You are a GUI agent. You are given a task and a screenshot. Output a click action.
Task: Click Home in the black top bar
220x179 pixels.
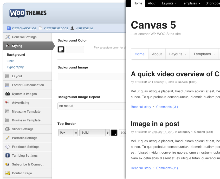tap(138, 3)
